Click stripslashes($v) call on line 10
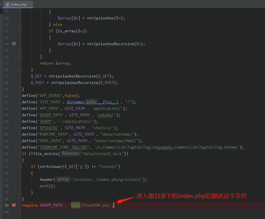The height and width of the screenshot is (219, 265). point(105,18)
